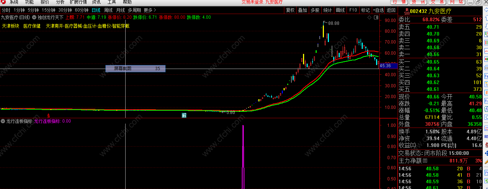Expand 龙行连板指标 indicator dropdown arrow

(3, 121)
